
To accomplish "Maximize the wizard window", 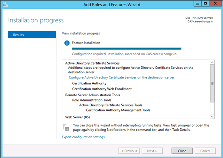I will 205,3.
